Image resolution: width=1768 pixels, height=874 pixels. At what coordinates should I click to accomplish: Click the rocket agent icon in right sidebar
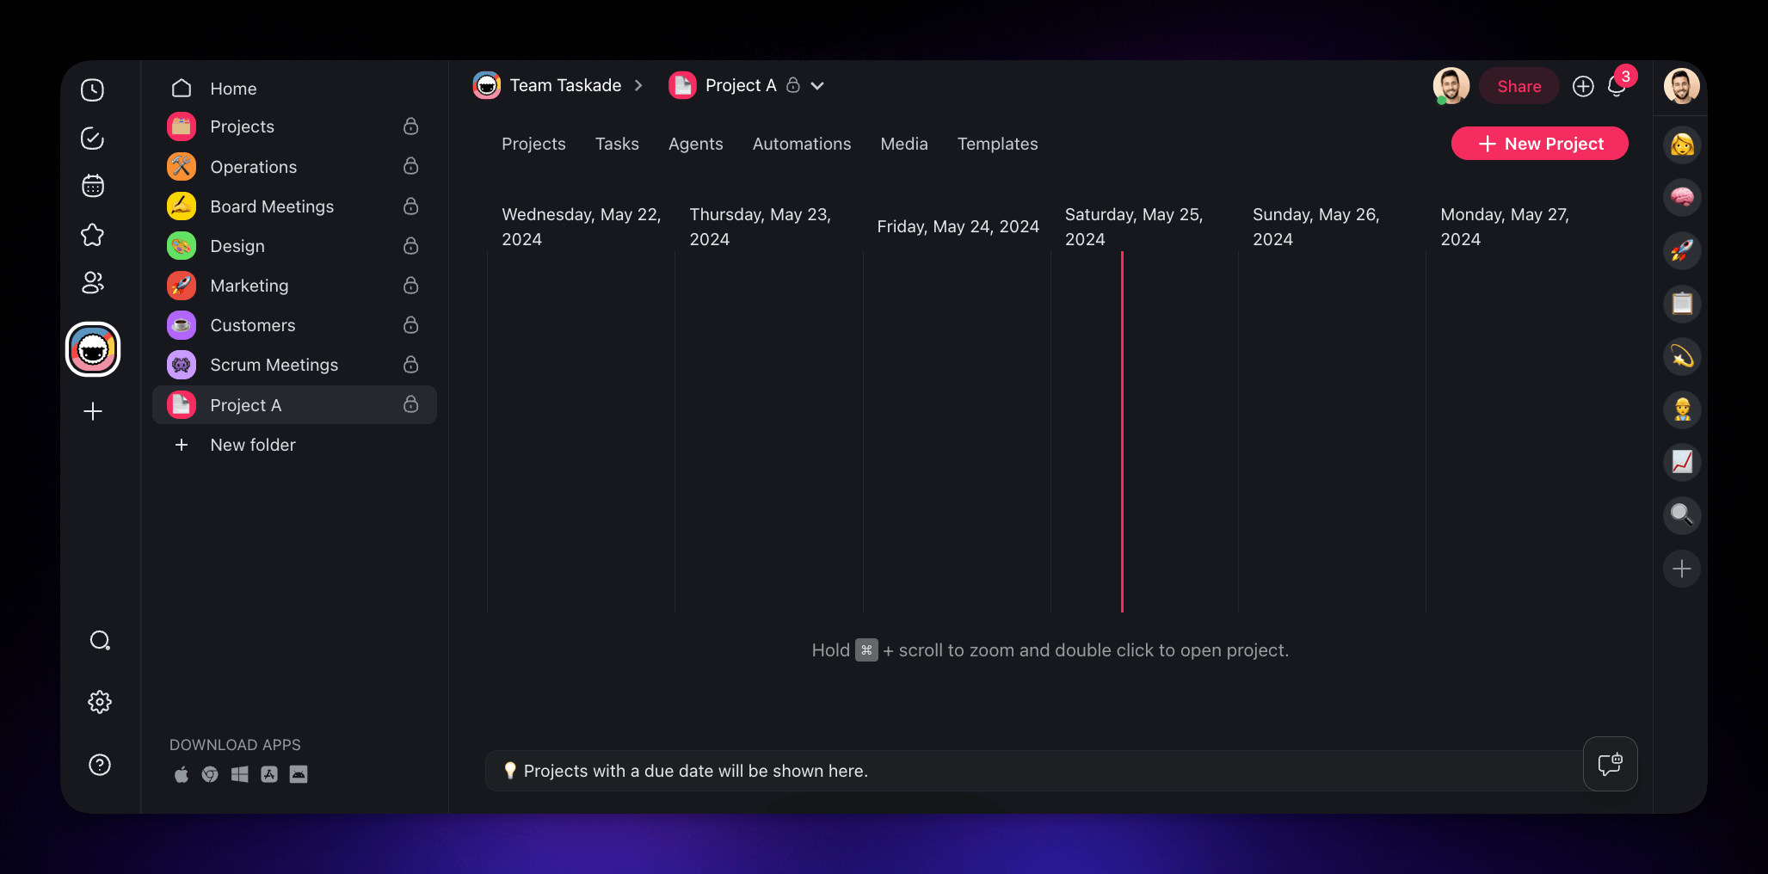[x=1681, y=251]
